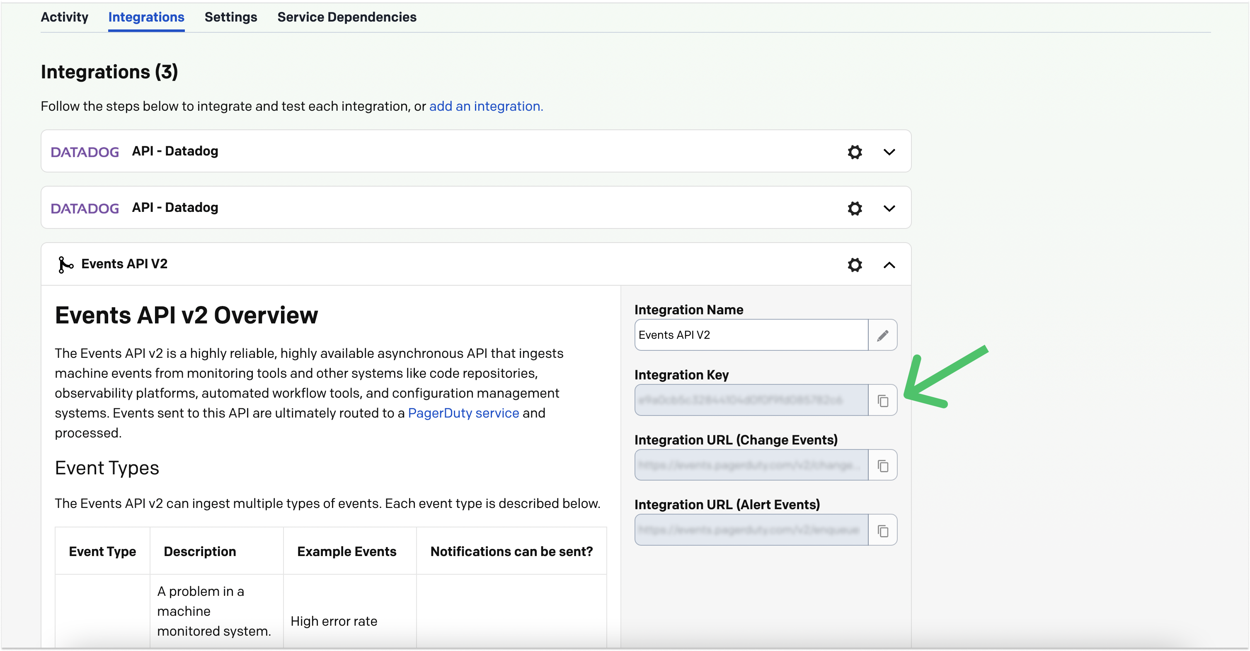
Task: Collapse the Events API V2 integration
Action: pyautogui.click(x=889, y=265)
